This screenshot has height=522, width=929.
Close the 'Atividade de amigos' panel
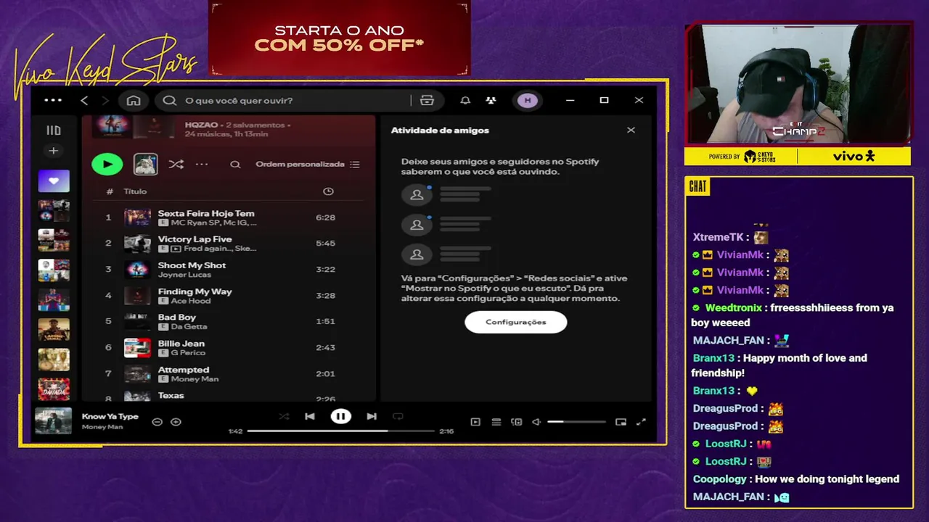631,130
